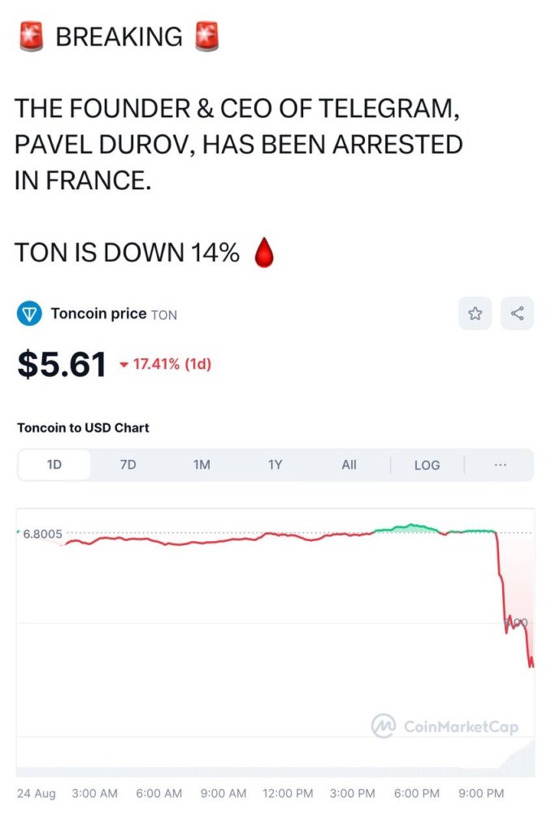This screenshot has width=551, height=832.
Task: Click the blood drop emoji
Action: pos(262,252)
